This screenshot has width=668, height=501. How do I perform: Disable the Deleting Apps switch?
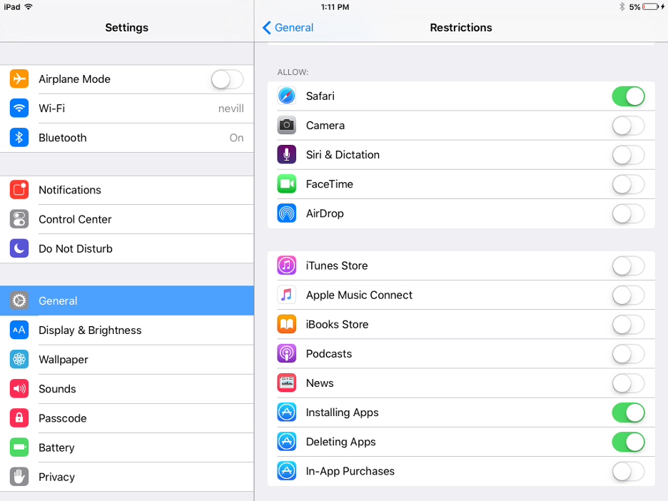pyautogui.click(x=628, y=442)
